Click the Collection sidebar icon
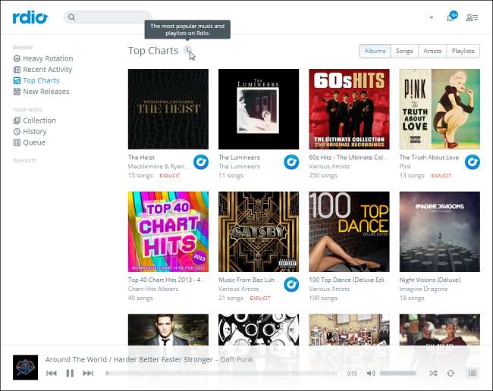493x391 pixels. [17, 120]
